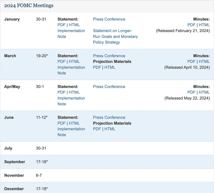View the June Press Conference

(109, 117)
